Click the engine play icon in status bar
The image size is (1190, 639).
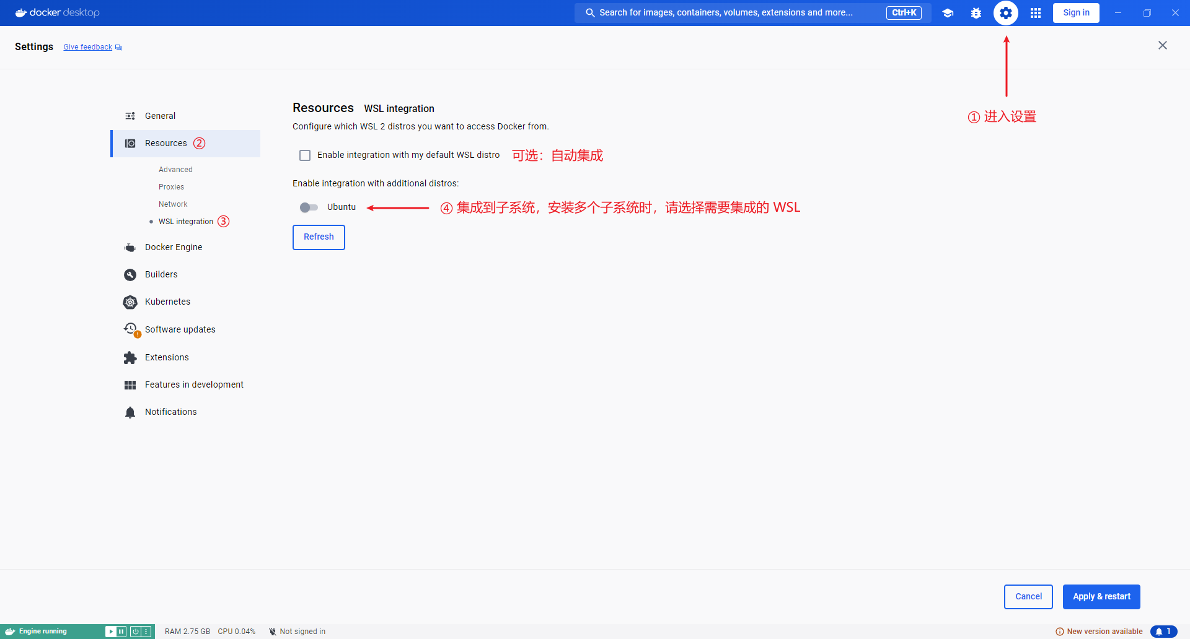(x=110, y=632)
